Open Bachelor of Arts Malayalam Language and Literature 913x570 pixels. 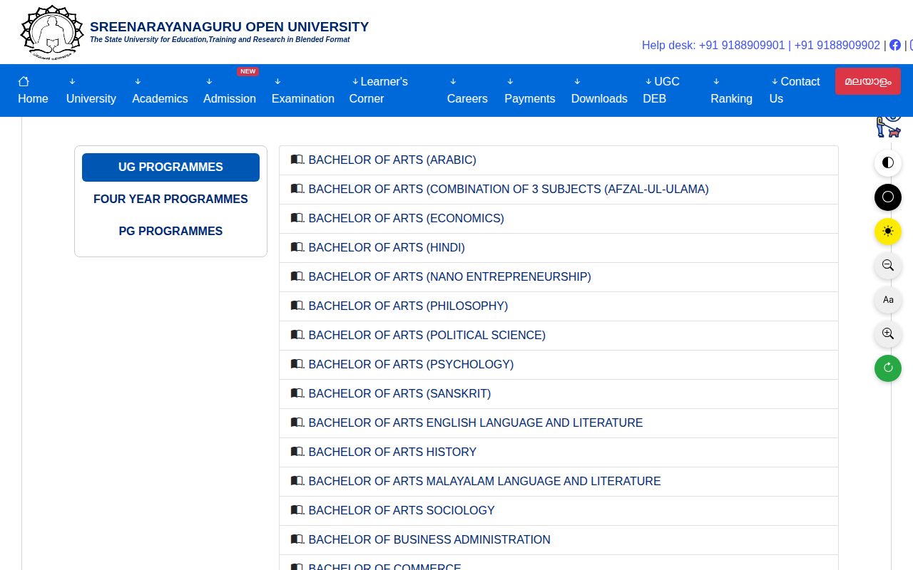[484, 481]
